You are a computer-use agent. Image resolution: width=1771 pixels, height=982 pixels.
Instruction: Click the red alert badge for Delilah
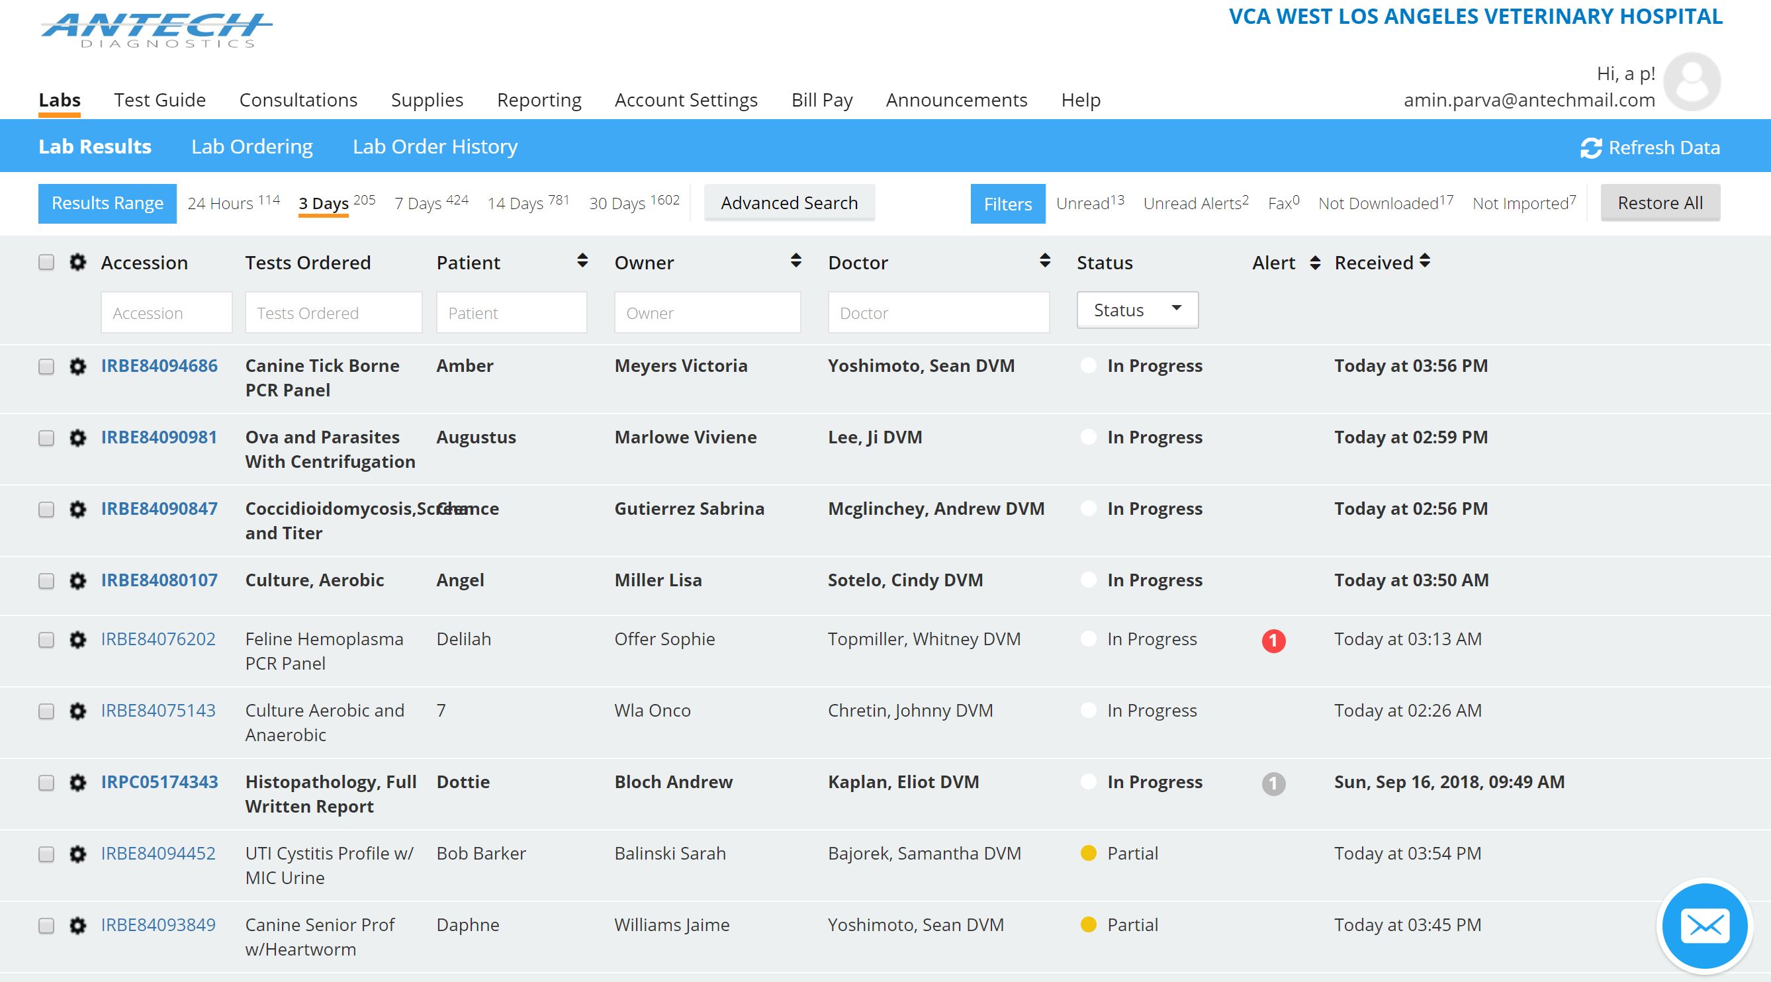coord(1273,641)
